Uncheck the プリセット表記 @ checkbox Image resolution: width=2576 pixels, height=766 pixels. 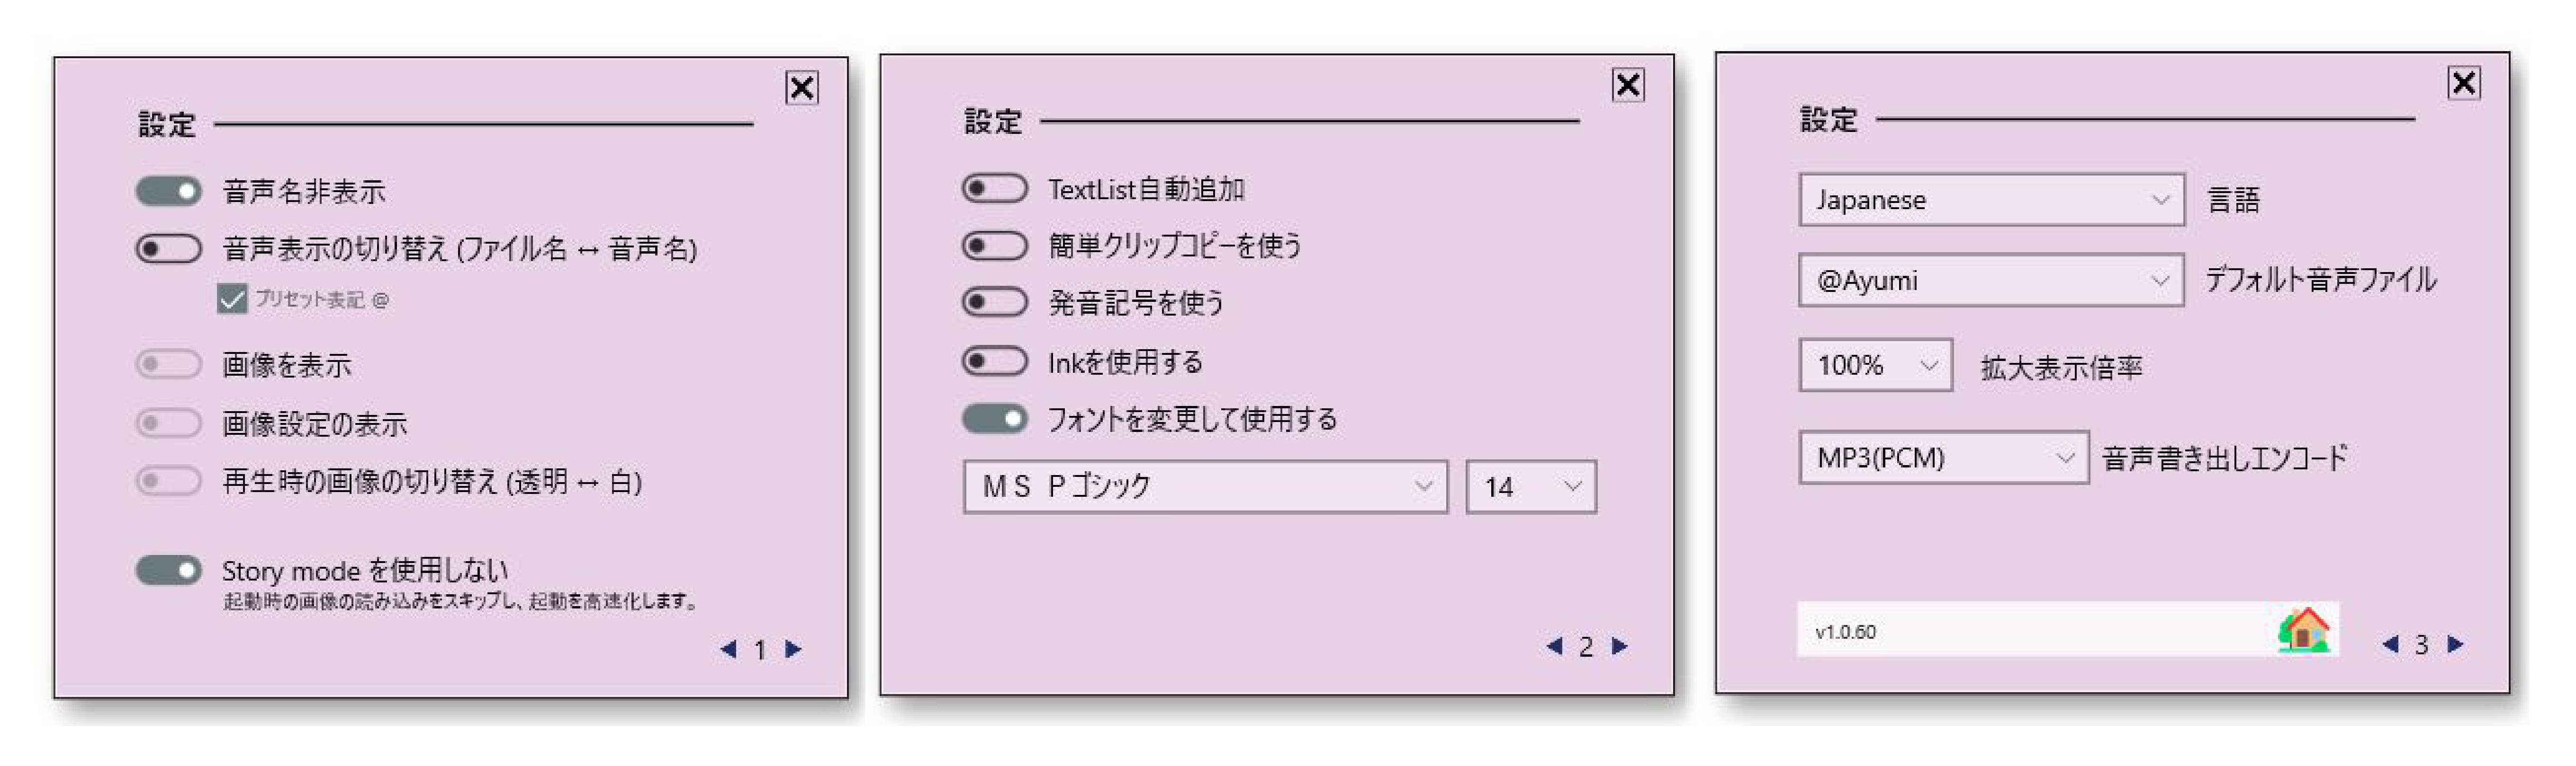(x=232, y=299)
